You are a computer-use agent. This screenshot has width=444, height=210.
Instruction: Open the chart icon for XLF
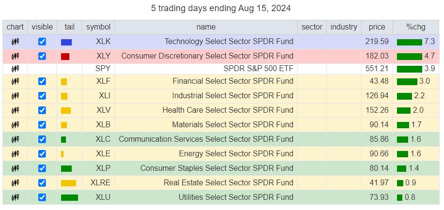pos(15,81)
